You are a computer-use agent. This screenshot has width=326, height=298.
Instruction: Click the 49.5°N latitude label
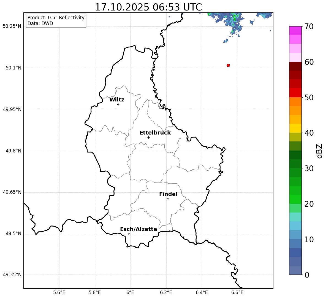(x=13, y=233)
